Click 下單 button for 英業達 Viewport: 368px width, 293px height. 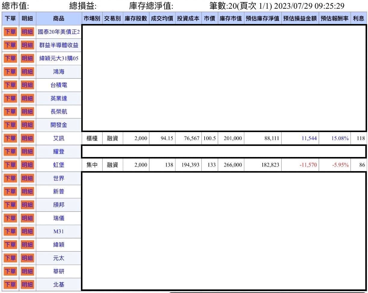pos(10,98)
